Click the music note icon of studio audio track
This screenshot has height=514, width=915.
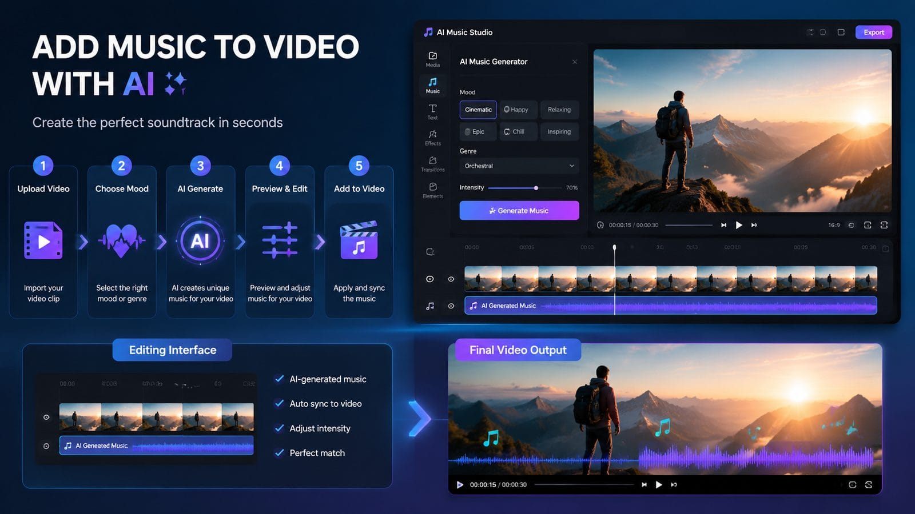click(x=430, y=306)
